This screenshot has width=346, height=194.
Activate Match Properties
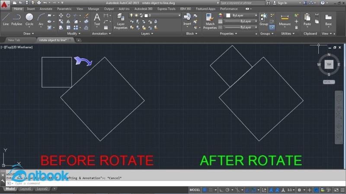point(210,21)
